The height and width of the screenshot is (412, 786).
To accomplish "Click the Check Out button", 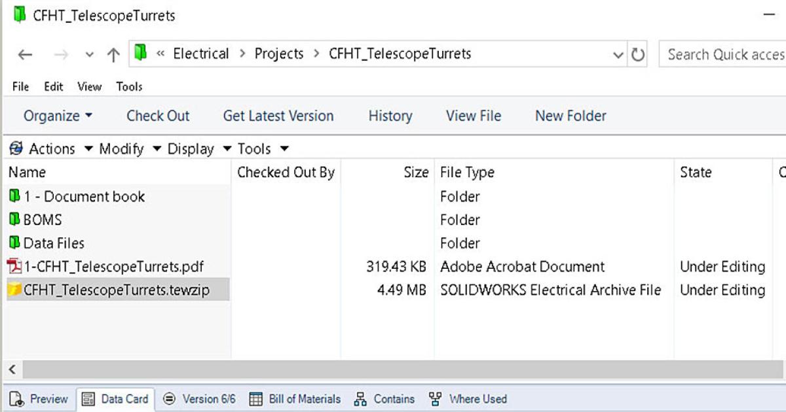I will click(x=158, y=116).
